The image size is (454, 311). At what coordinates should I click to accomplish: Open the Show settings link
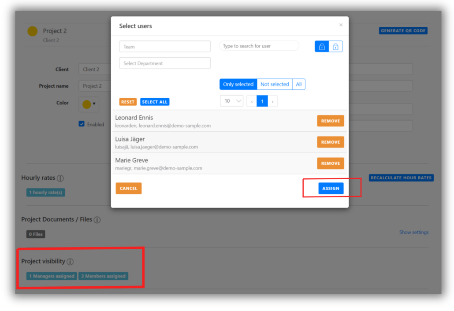click(413, 232)
